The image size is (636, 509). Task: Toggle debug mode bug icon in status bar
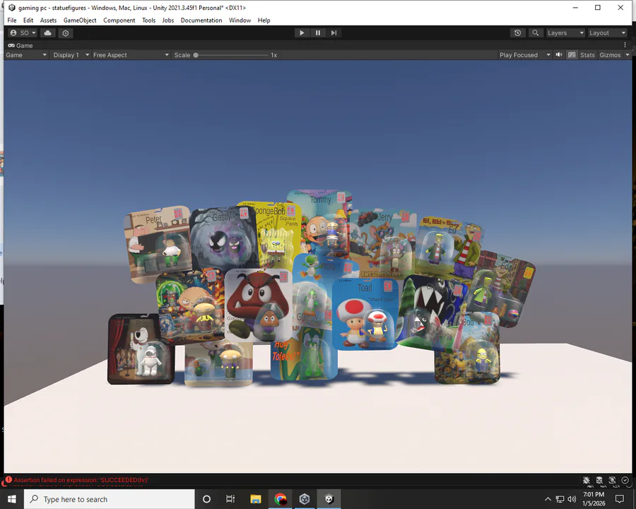[587, 480]
